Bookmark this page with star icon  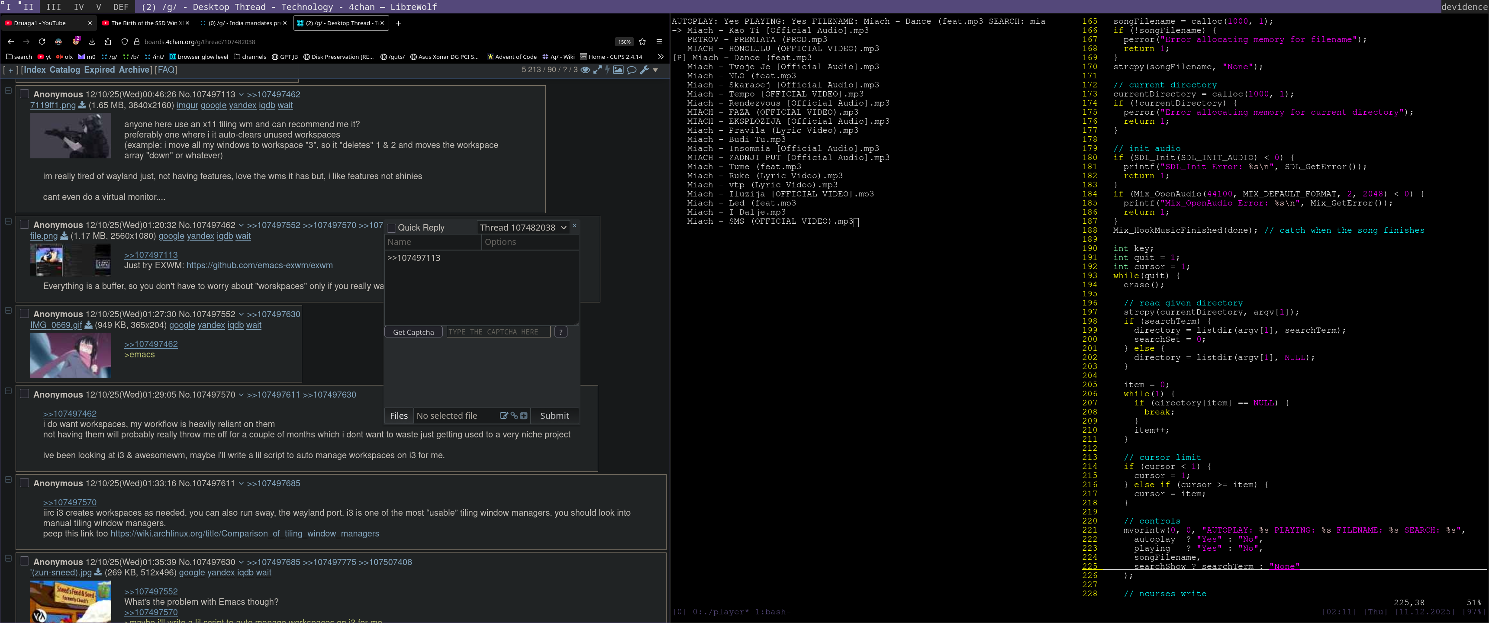[642, 42]
